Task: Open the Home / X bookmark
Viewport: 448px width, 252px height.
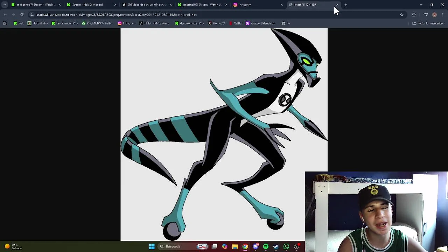Action: pyautogui.click(x=216, y=23)
